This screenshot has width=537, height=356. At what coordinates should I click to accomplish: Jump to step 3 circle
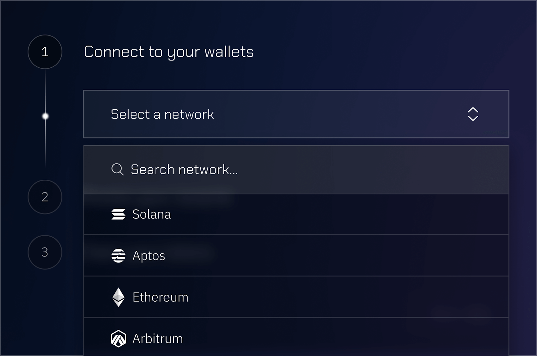tap(45, 252)
